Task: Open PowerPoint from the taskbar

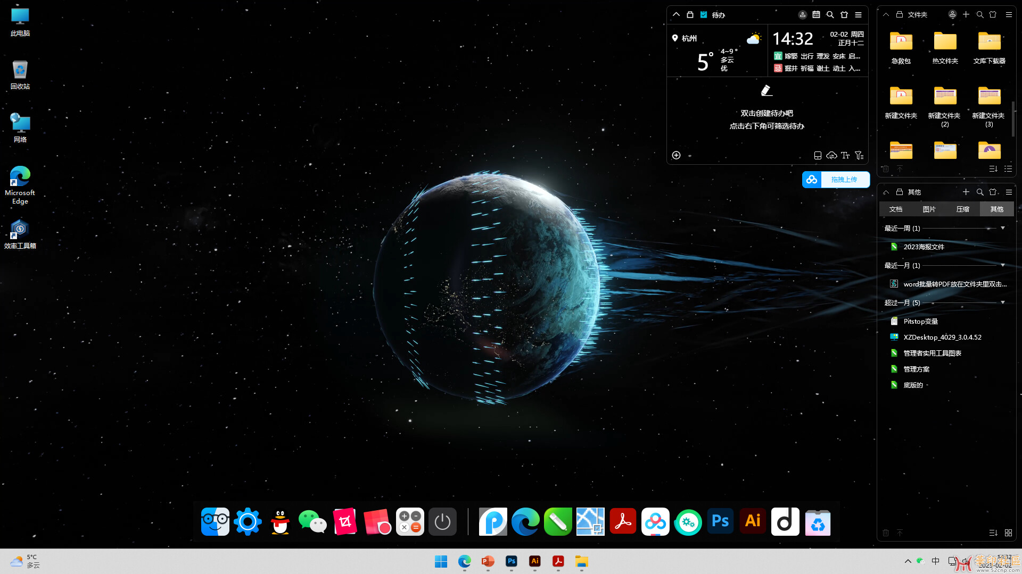Action: pos(488,561)
